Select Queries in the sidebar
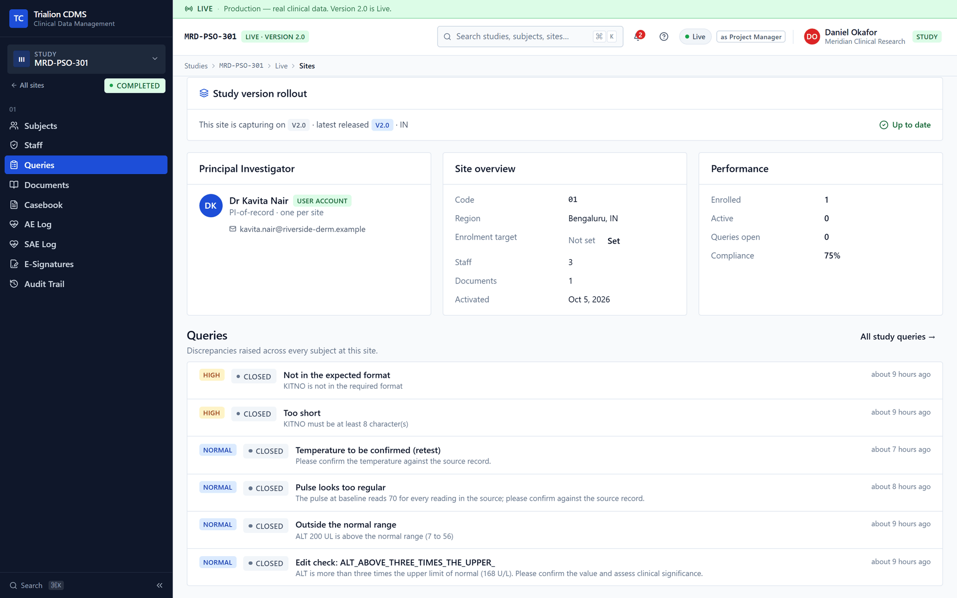The image size is (957, 598). (x=86, y=165)
